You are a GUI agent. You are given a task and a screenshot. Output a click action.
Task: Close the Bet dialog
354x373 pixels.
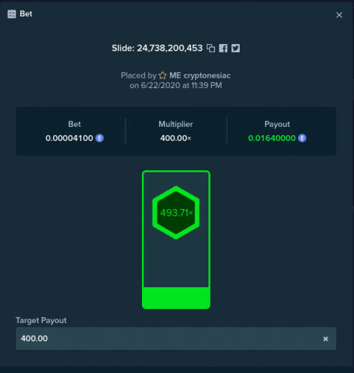coord(339,15)
